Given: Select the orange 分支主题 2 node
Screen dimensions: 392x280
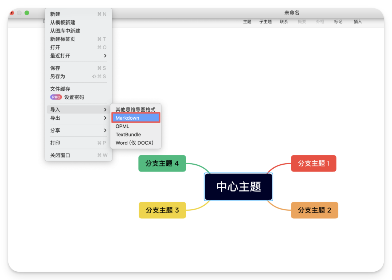Looking at the screenshot, I should 314,210.
